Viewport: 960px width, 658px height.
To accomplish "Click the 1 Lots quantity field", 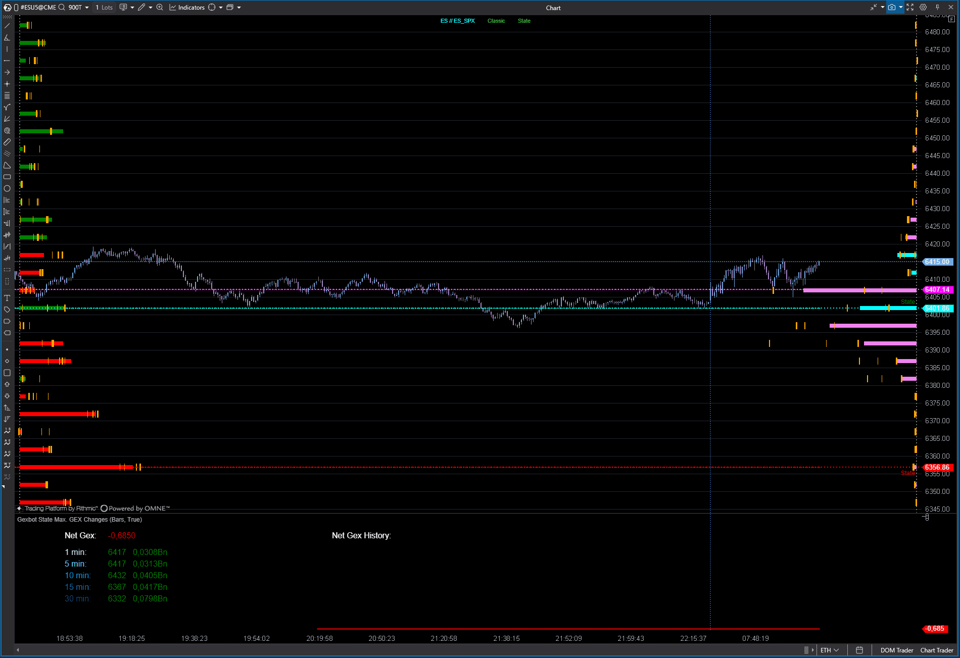I will tap(104, 8).
